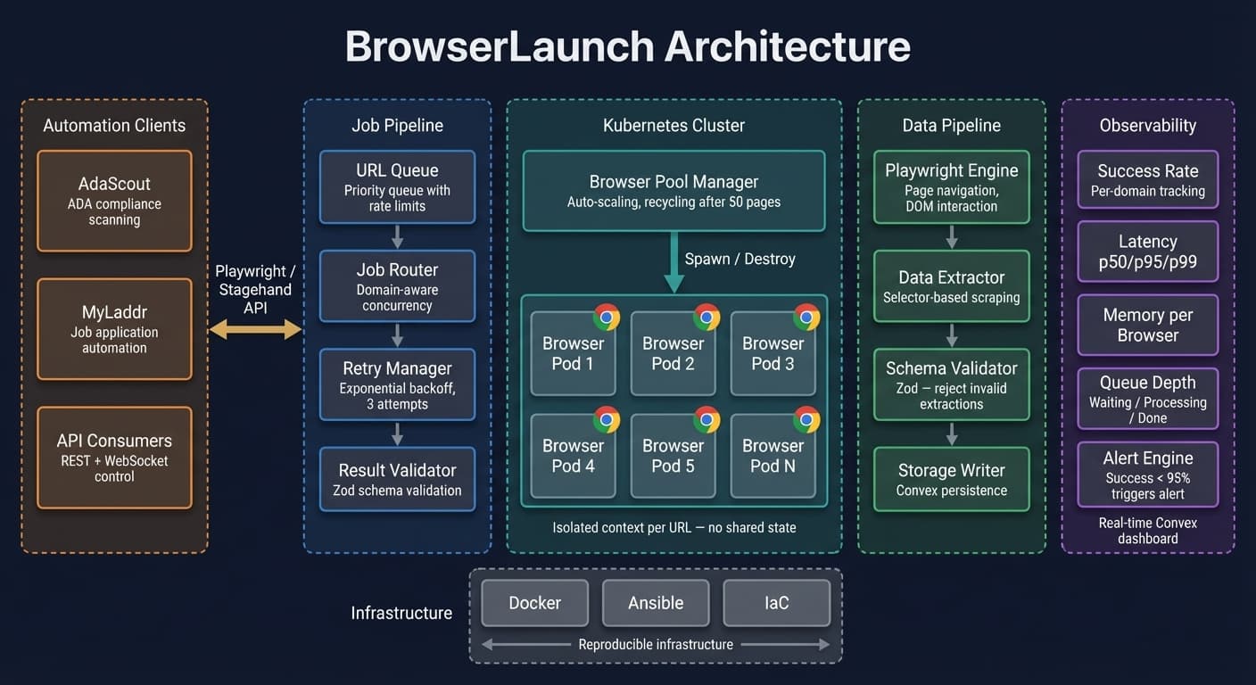Click the Chrome icon on Browser Pod 4
The width and height of the screenshot is (1256, 685).
(x=607, y=419)
